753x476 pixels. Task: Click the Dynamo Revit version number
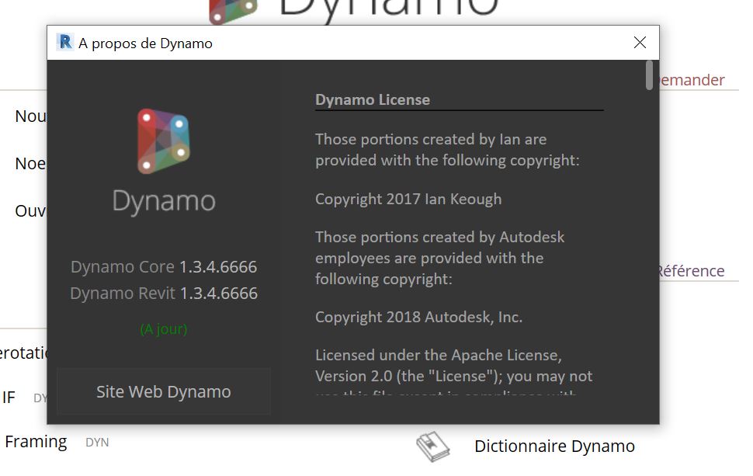pos(219,294)
